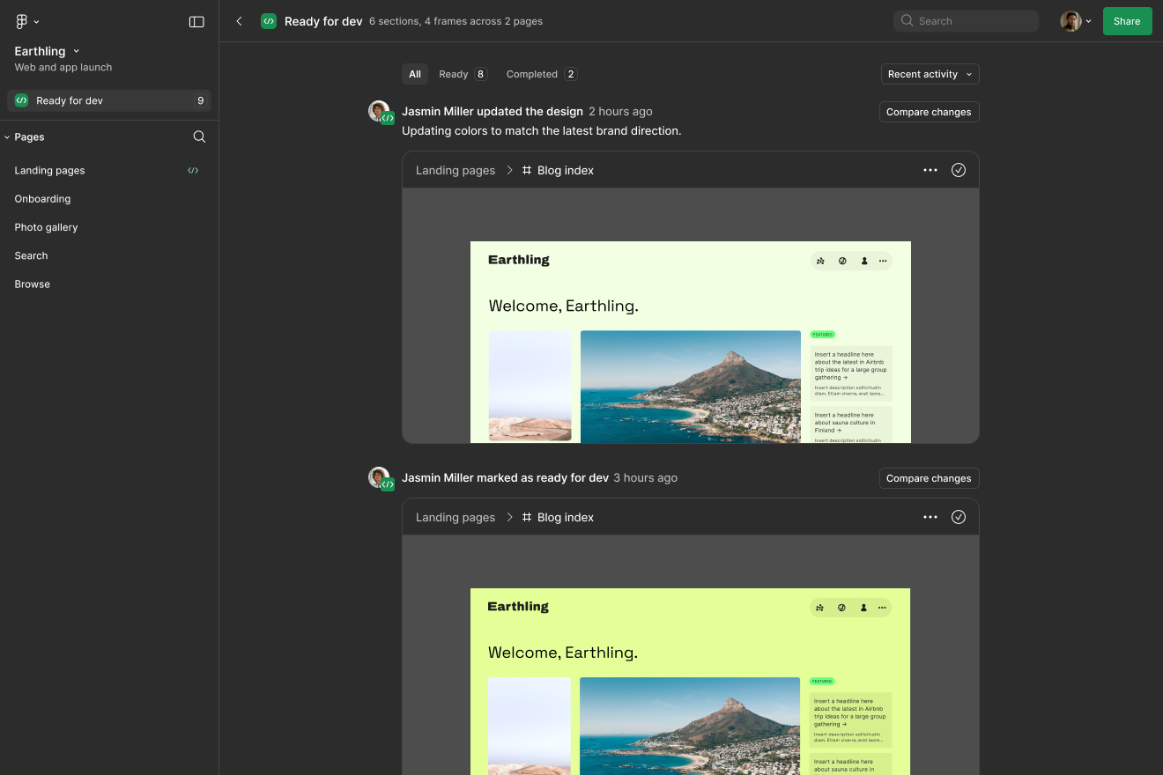Expand the Earthling project name dropdown
This screenshot has height=775, width=1163.
coord(76,51)
